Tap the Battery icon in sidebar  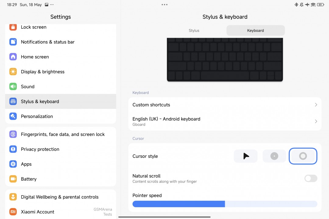coord(13,179)
